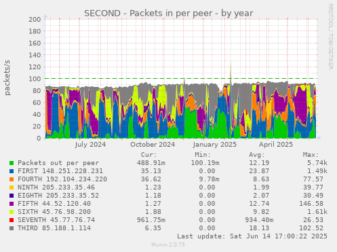Click the red SEVENTH legend color swatch

pos(12,220)
